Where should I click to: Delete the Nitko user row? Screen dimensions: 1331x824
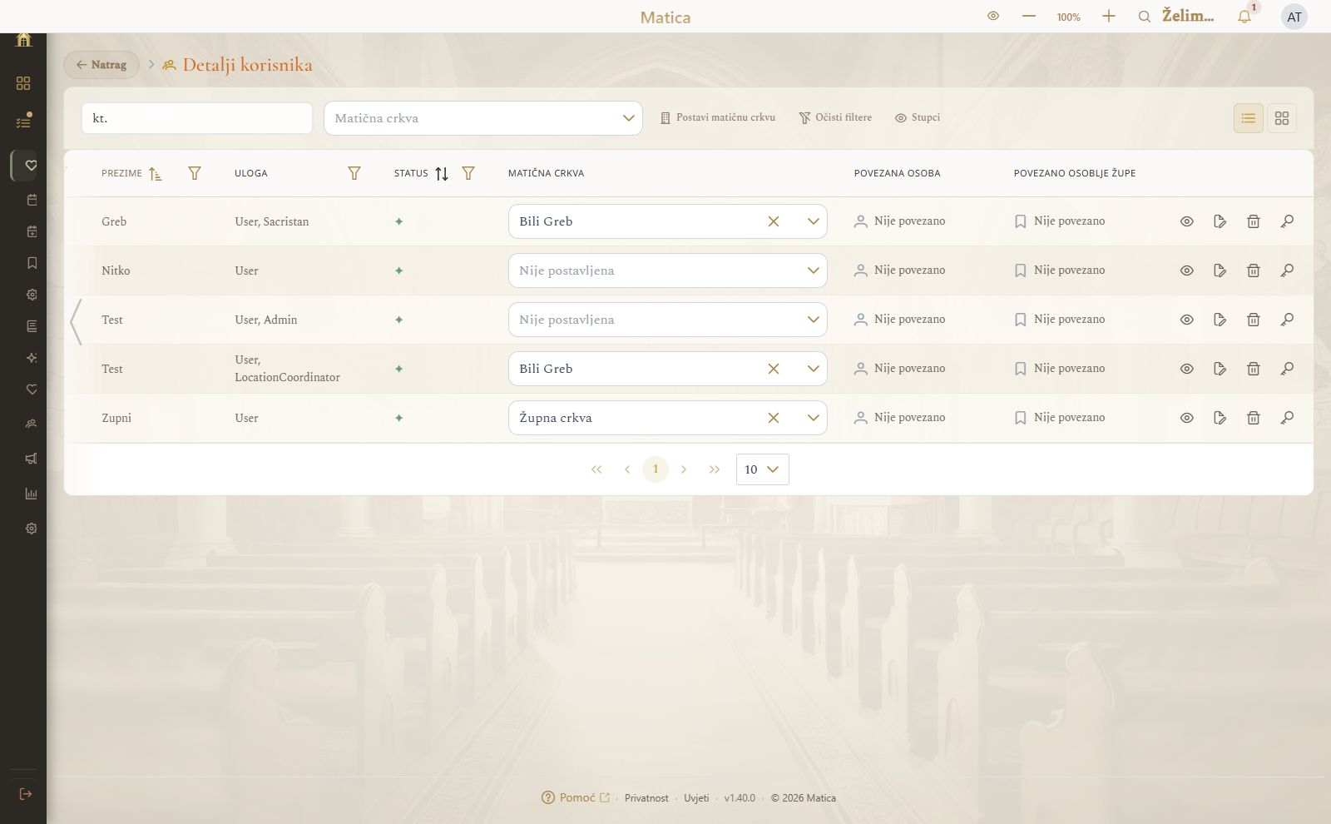[1254, 271]
